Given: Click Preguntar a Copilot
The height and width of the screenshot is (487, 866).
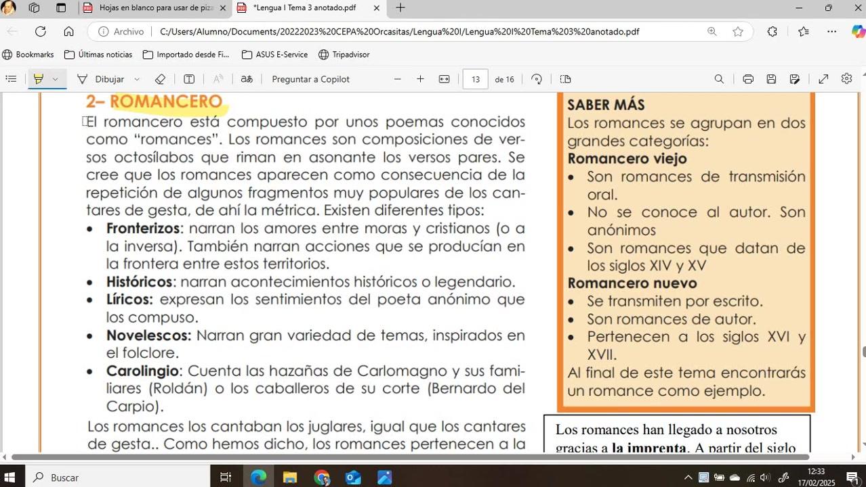Looking at the screenshot, I should [310, 79].
